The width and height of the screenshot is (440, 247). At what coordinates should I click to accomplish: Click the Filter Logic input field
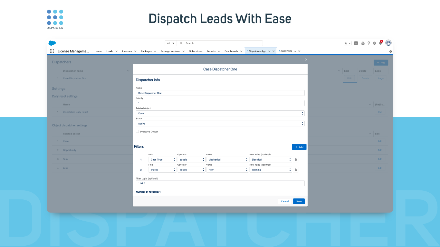[x=220, y=183]
